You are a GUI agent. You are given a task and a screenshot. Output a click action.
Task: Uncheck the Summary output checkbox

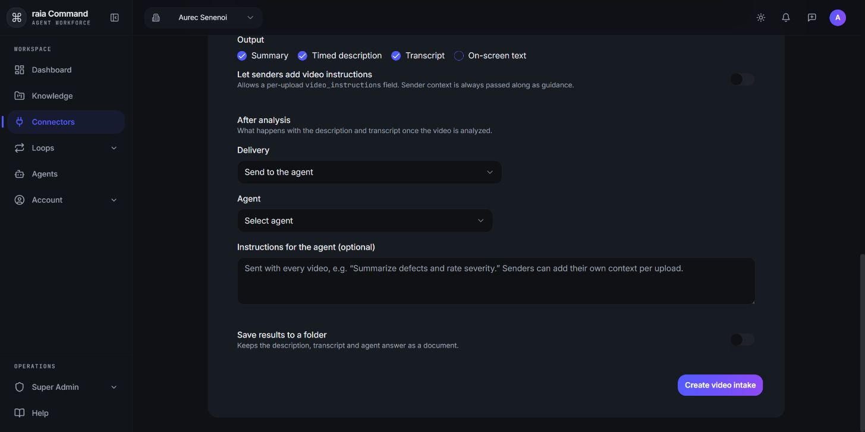tap(242, 56)
